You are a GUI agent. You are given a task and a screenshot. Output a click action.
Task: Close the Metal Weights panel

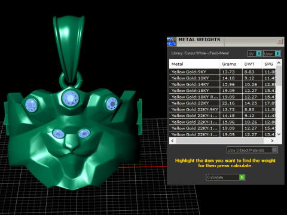click(280, 41)
